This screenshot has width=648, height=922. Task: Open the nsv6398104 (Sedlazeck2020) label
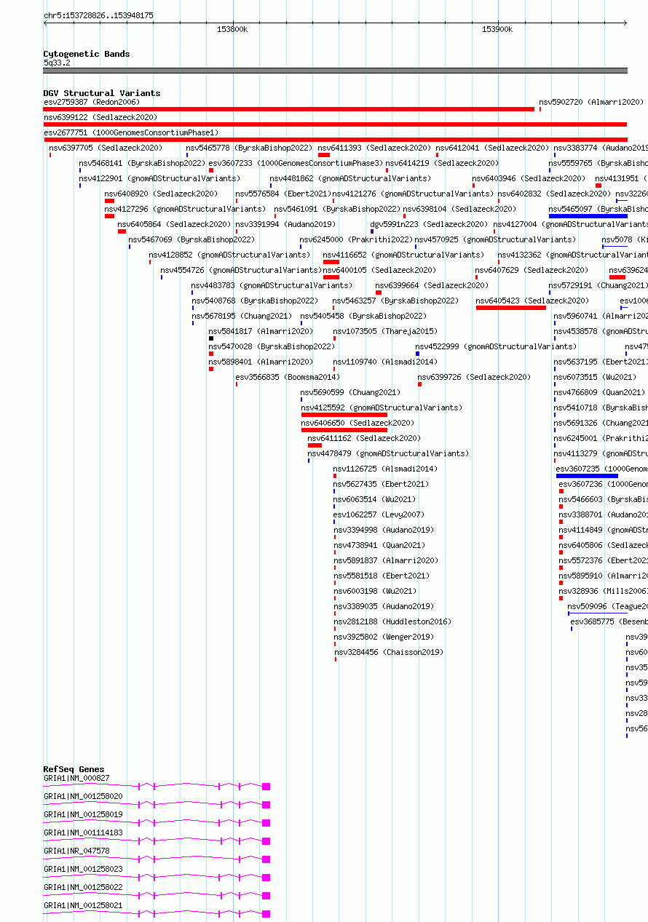pyautogui.click(x=460, y=209)
